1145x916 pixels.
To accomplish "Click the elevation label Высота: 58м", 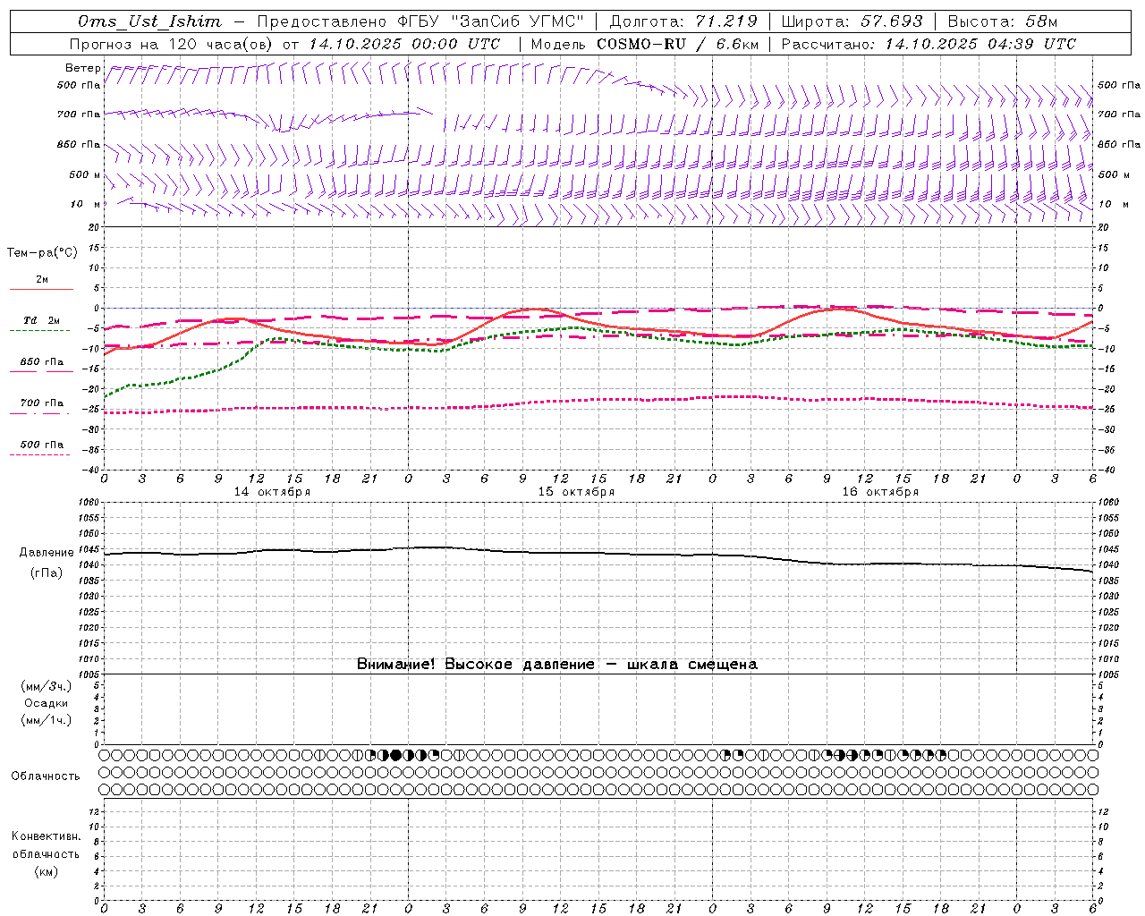I will coord(1003,21).
